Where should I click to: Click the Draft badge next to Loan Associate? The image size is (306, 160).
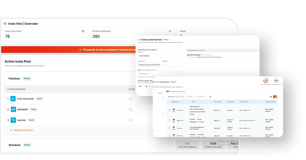[x=40, y=99]
